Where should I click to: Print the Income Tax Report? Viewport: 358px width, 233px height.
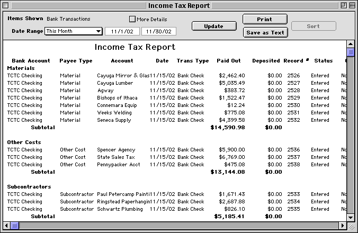[265, 20]
